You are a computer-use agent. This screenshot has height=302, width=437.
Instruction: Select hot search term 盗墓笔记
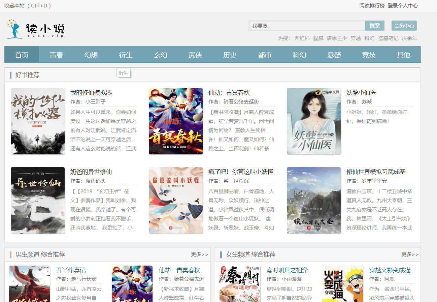(388, 38)
